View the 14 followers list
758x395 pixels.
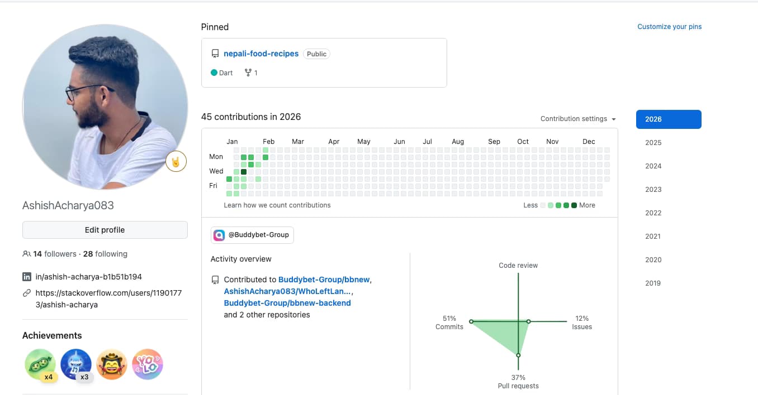click(54, 254)
